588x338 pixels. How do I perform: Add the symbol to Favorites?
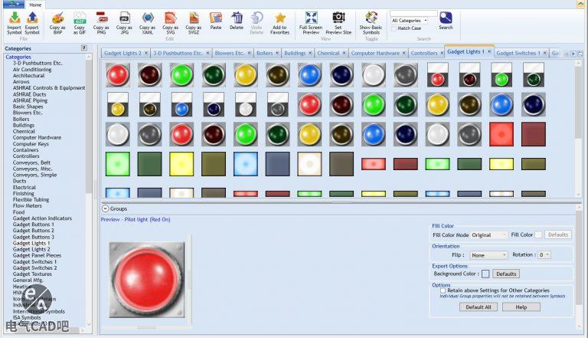coord(280,18)
